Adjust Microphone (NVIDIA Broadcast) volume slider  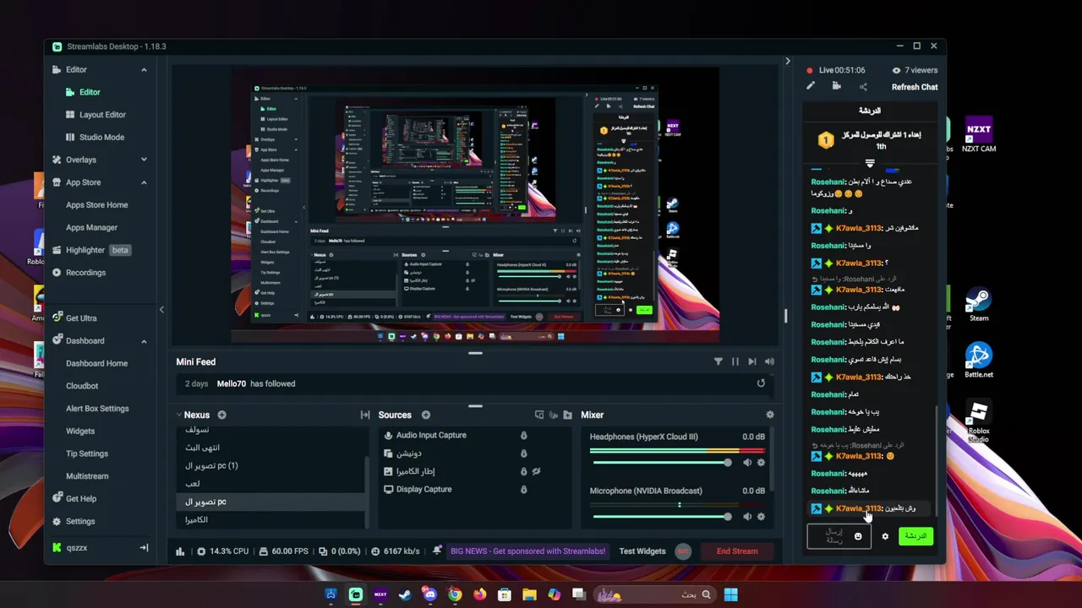pyautogui.click(x=661, y=517)
